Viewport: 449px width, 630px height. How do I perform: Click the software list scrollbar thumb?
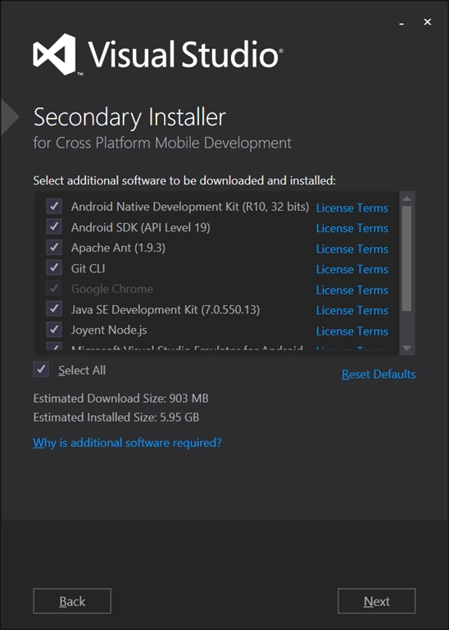(x=406, y=258)
